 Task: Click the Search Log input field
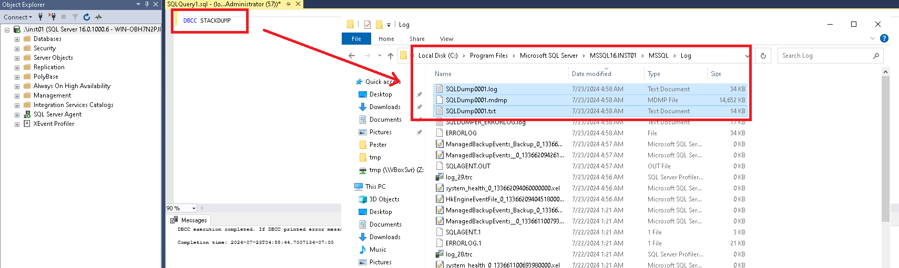824,56
